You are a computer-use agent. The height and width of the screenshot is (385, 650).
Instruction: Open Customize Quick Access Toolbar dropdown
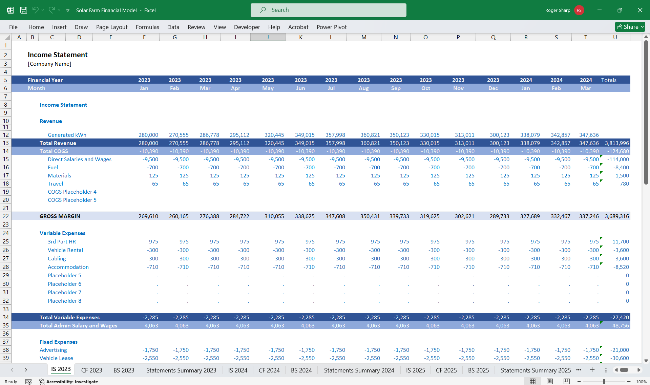click(68, 10)
